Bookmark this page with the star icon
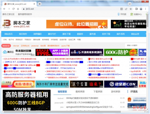The width and height of the screenshot is (150, 114). pyautogui.click(x=131, y=9)
